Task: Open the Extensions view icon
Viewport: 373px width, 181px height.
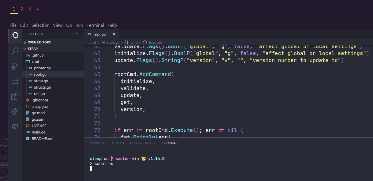Action: pos(15,96)
